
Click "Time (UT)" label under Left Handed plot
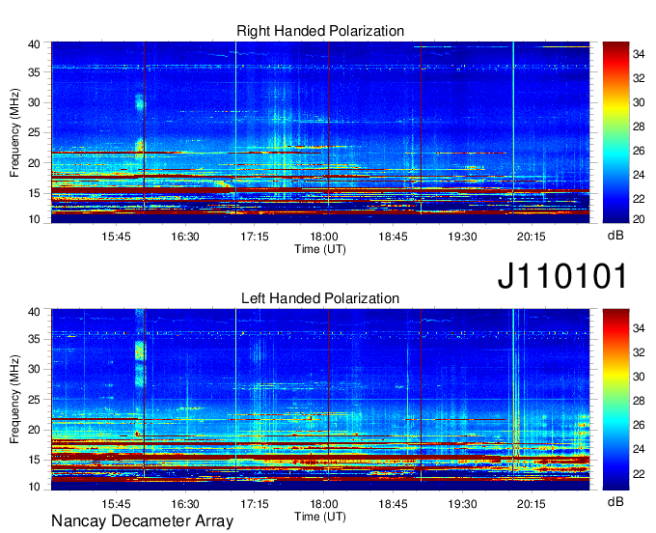click(x=320, y=517)
